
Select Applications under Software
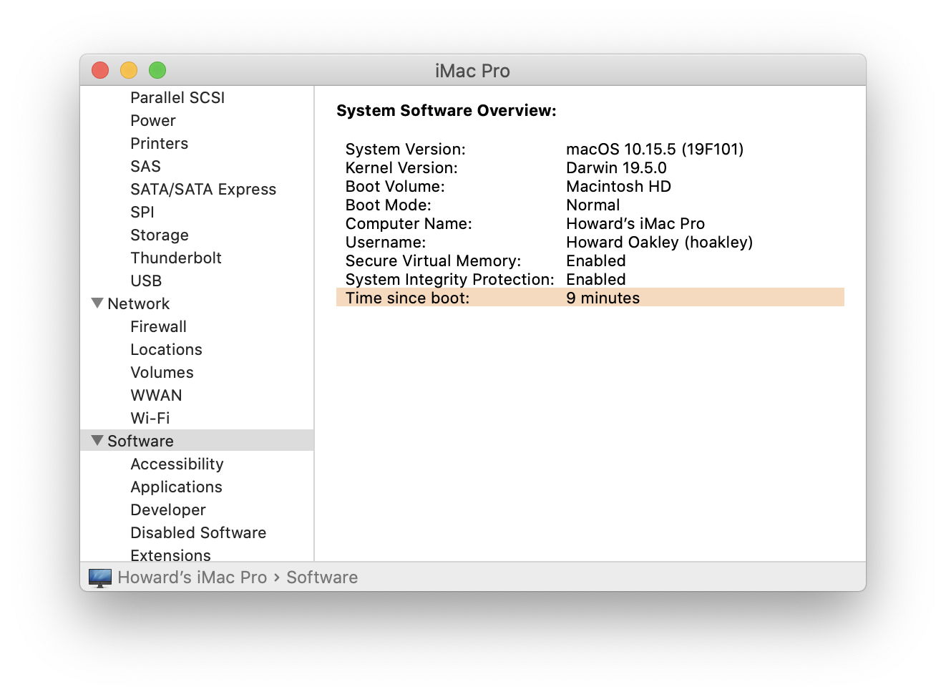pyautogui.click(x=176, y=487)
